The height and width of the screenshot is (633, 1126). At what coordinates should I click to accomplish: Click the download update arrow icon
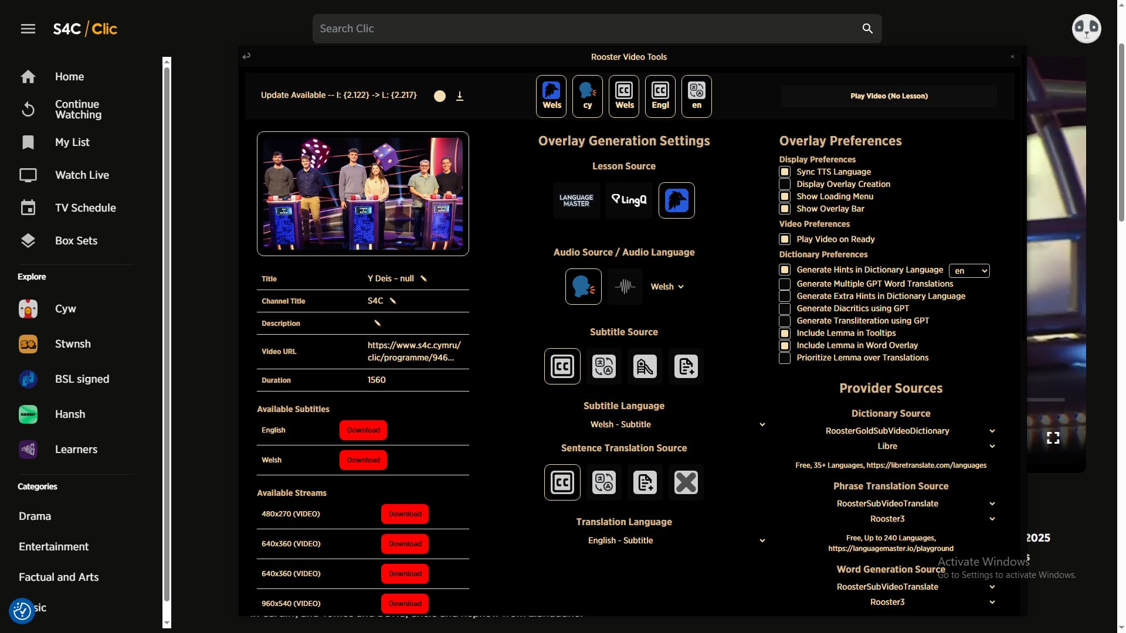[460, 96]
